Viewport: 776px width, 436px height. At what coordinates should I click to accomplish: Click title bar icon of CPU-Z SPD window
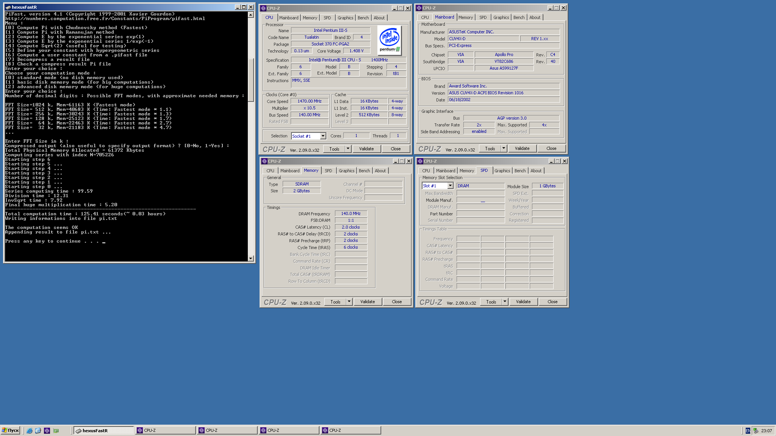point(420,161)
